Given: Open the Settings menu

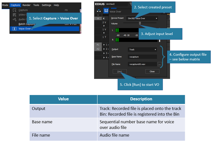Looking at the screenshot, I should [46, 5].
